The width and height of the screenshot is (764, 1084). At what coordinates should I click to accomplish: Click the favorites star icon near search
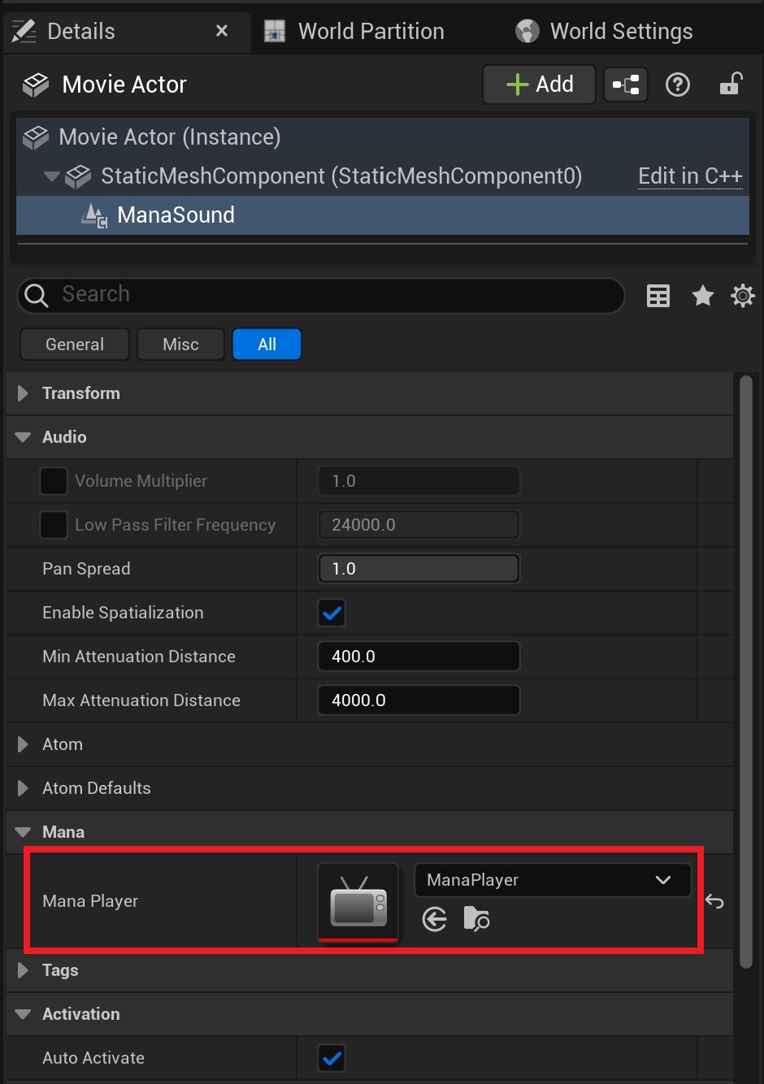[x=702, y=295]
